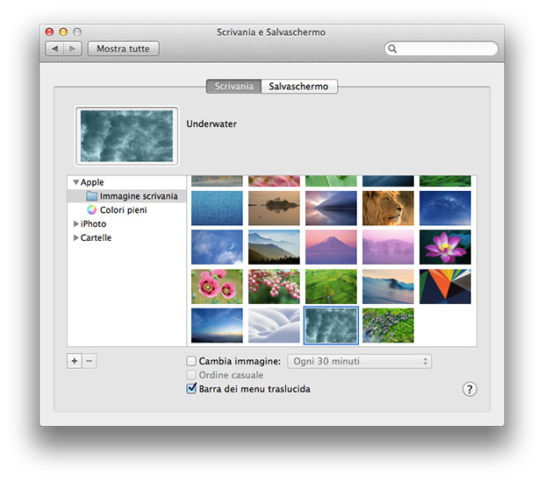The width and height of the screenshot is (544, 481).
Task: Toggle the Ordine casuale checkbox
Action: 191,375
